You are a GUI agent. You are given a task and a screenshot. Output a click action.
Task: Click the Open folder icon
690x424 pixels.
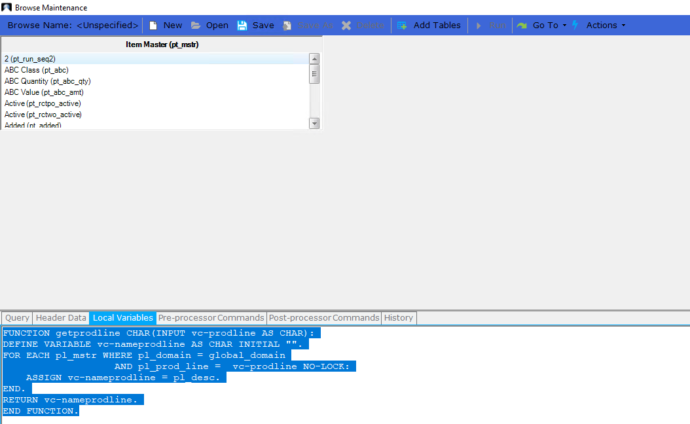pos(195,25)
